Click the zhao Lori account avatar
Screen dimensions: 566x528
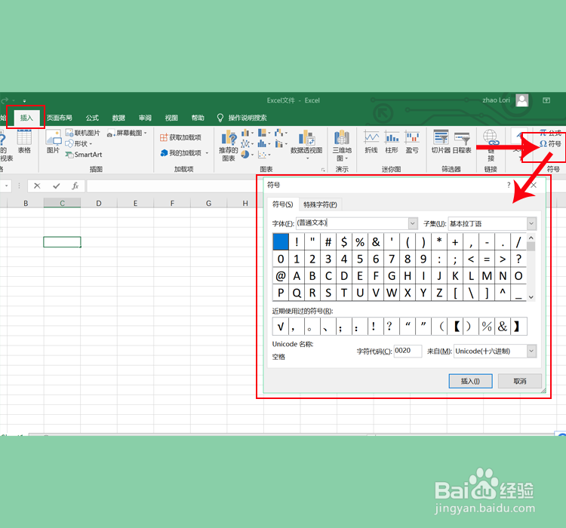[x=522, y=100]
